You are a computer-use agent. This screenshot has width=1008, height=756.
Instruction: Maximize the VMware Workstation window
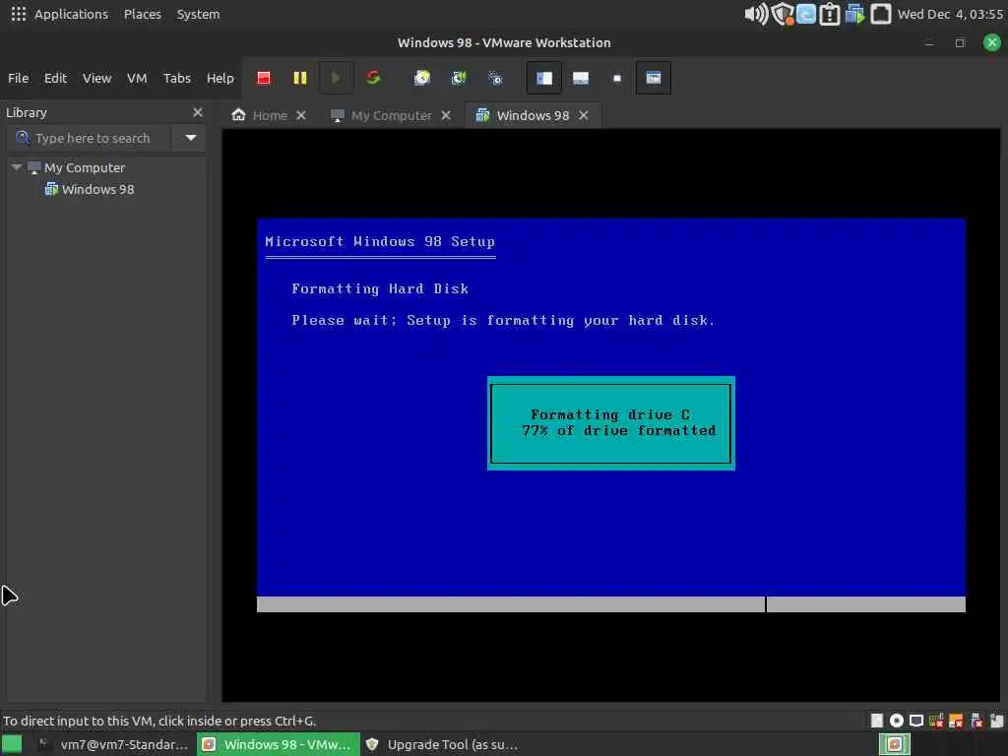pos(960,43)
